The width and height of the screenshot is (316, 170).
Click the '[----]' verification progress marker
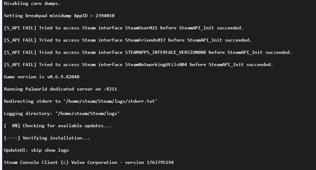tap(12, 138)
